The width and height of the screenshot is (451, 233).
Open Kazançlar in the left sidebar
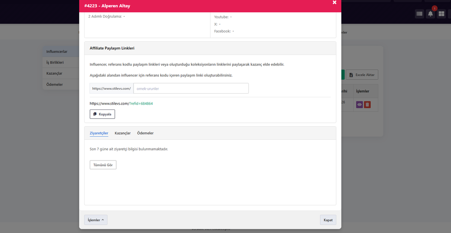point(61,73)
